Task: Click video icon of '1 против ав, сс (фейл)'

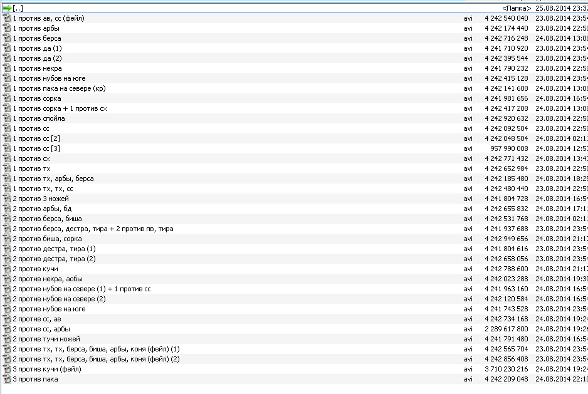Action: pos(7,18)
